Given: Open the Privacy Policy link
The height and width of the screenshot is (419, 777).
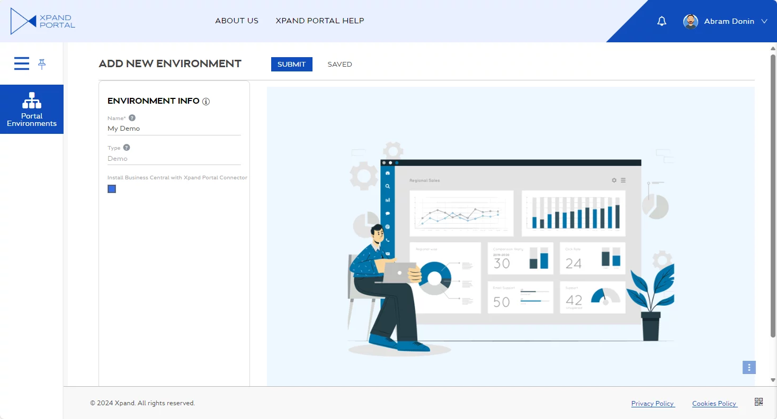Looking at the screenshot, I should click(x=653, y=404).
